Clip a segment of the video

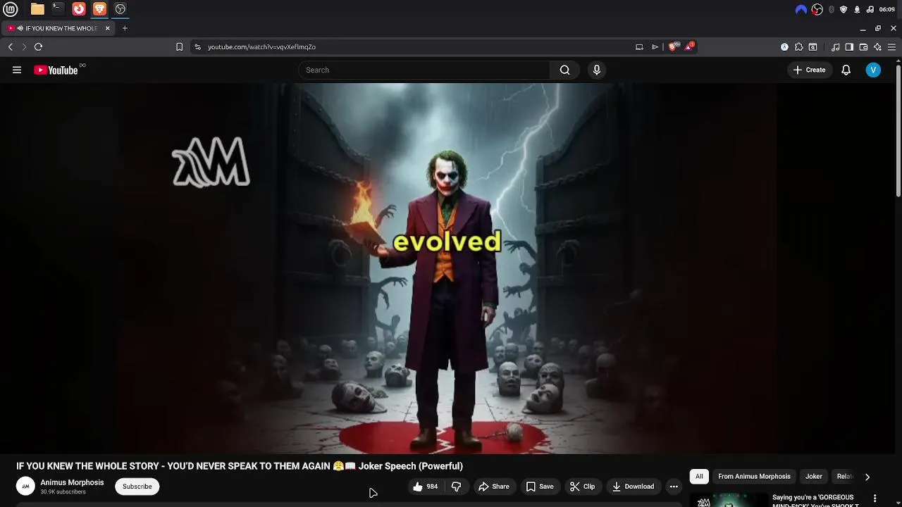click(x=582, y=487)
